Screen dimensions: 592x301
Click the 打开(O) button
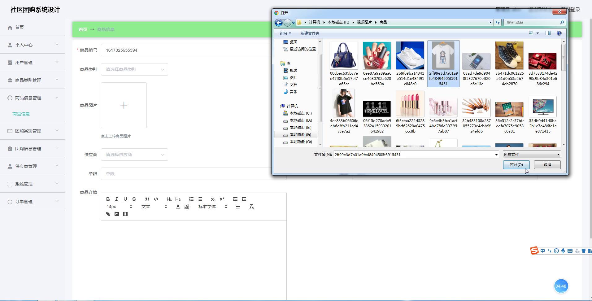point(516,165)
